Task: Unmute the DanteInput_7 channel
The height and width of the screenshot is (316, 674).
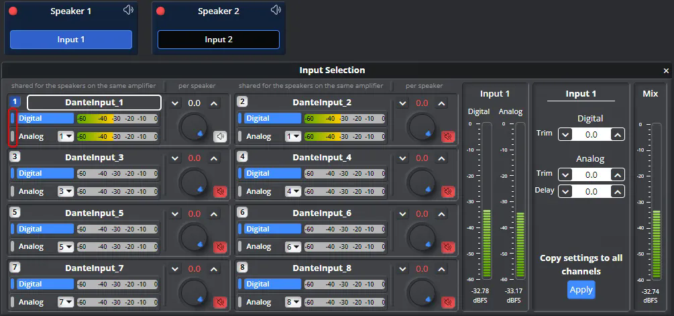Action: (x=220, y=302)
